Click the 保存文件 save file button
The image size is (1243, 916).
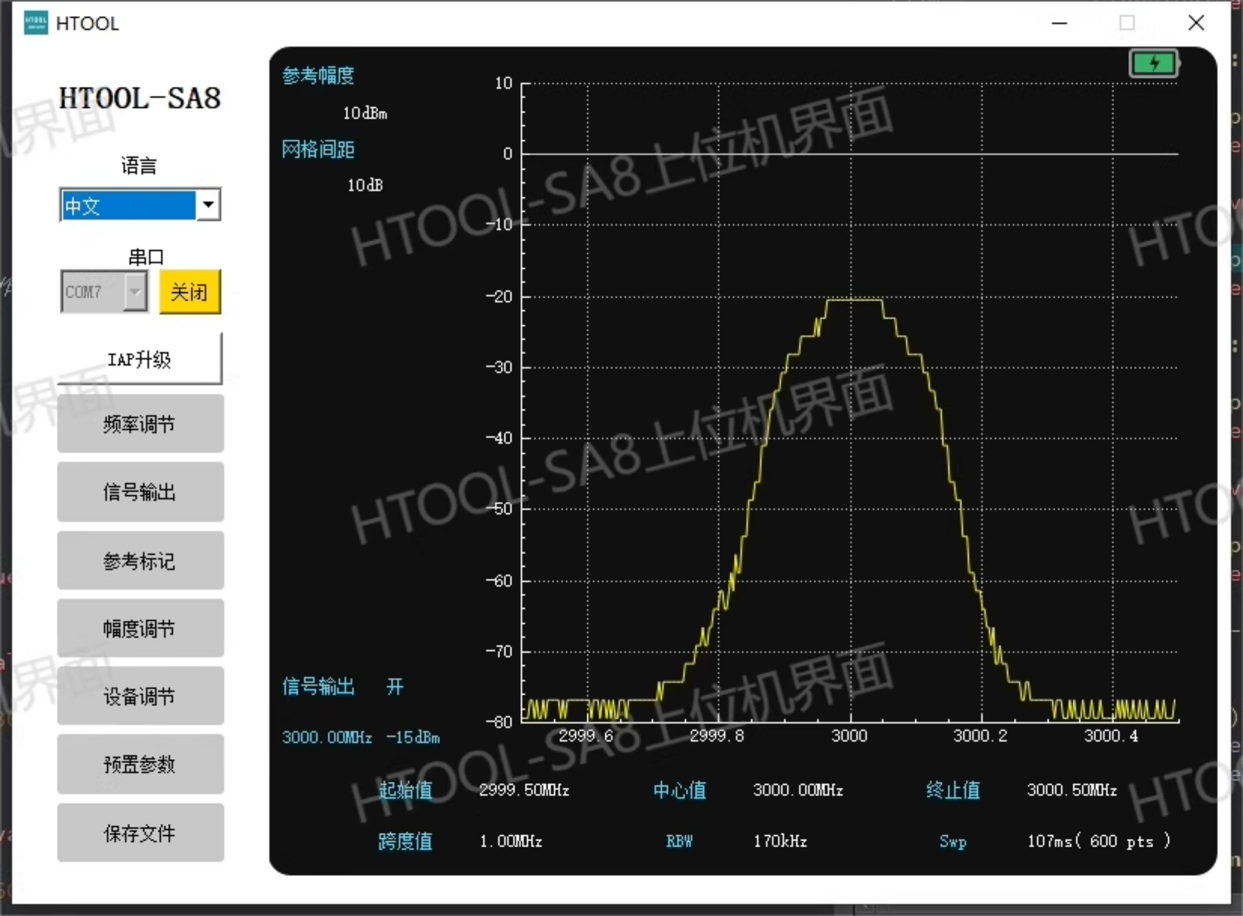[x=140, y=833]
